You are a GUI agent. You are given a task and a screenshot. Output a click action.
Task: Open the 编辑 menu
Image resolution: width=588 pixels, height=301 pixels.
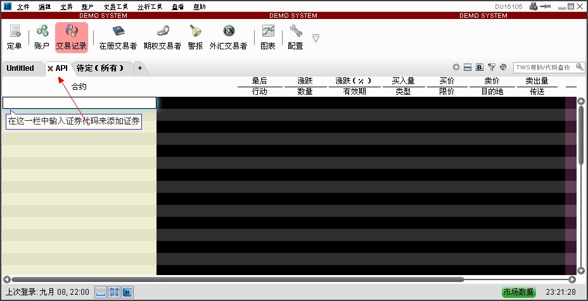(44, 7)
